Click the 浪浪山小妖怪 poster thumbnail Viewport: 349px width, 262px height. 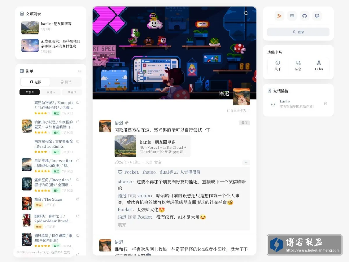27,126
